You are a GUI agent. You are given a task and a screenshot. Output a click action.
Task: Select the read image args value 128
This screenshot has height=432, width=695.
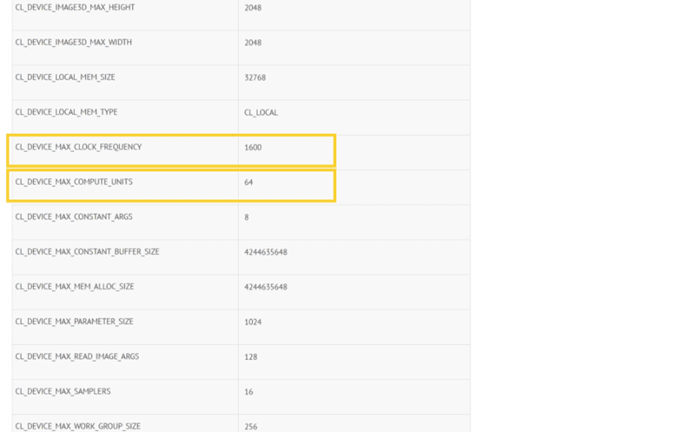[250, 357]
